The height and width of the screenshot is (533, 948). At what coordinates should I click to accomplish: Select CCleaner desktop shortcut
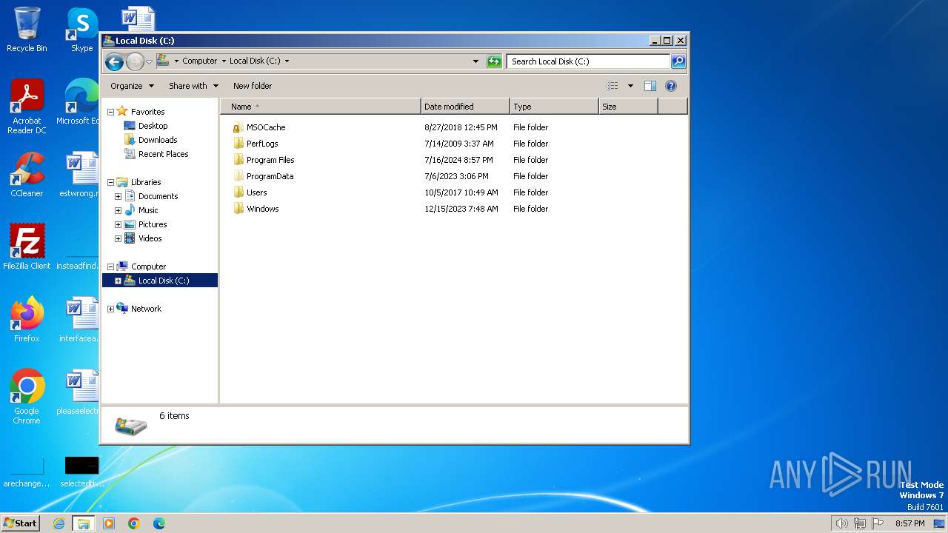(27, 175)
